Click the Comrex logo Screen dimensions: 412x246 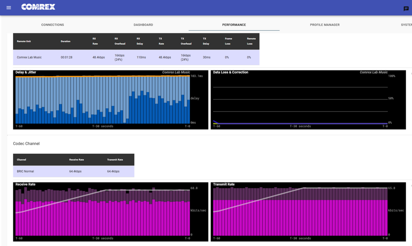38,7
